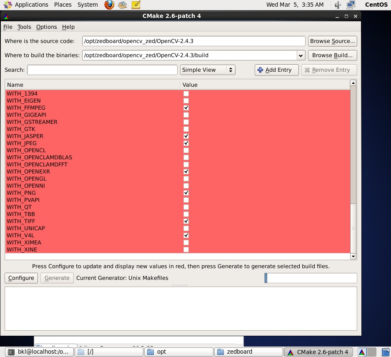This screenshot has height=357, width=391.
Task: Open the mail client icon in top panel
Action: tap(123, 5)
